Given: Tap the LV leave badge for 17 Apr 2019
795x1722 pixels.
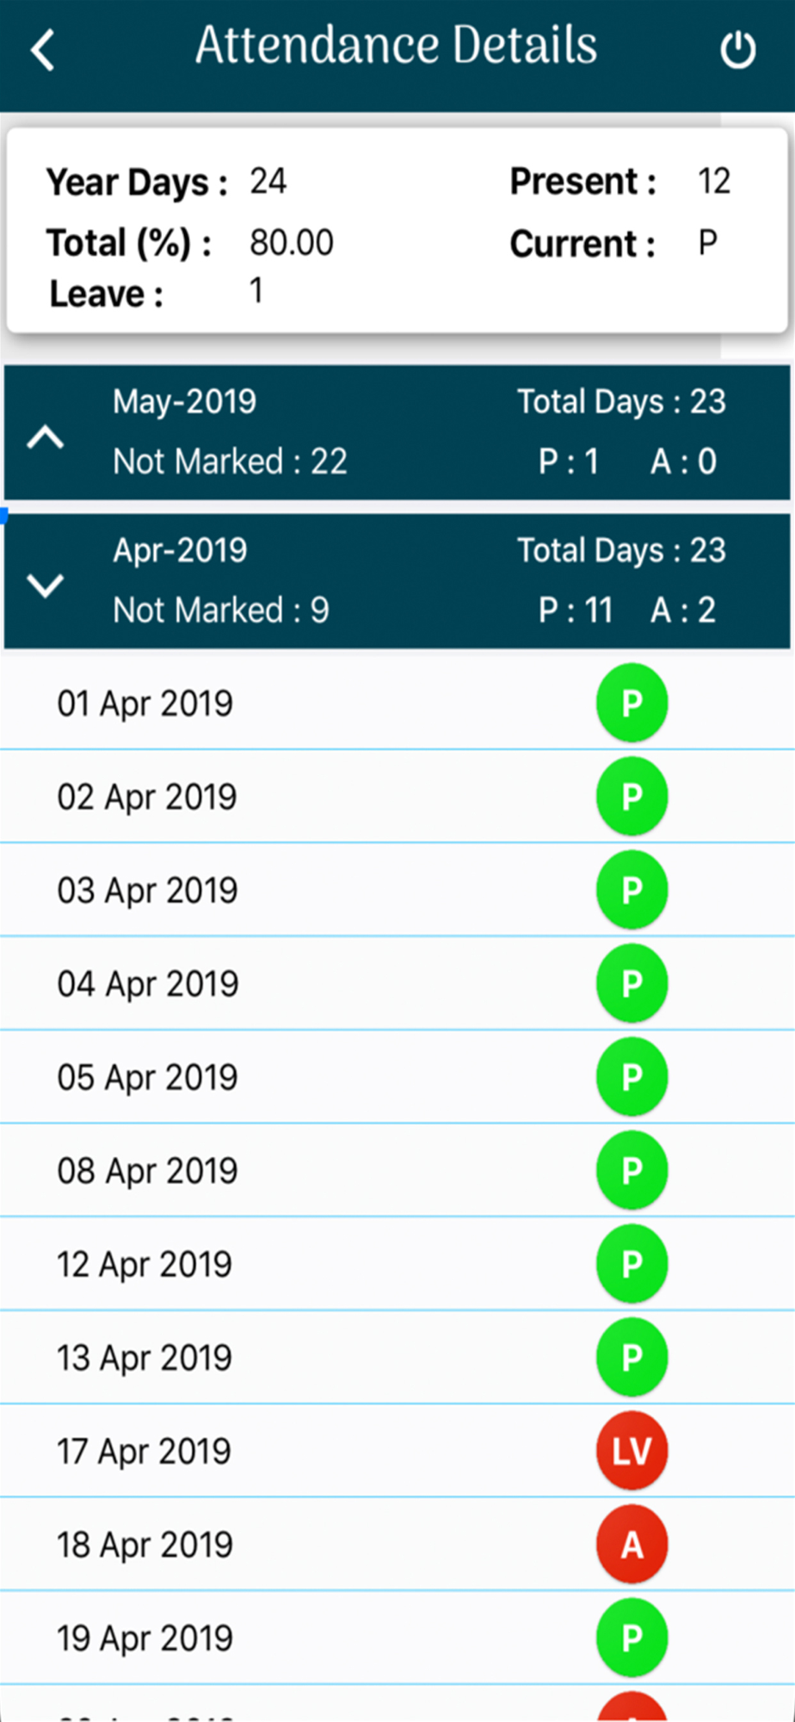Looking at the screenshot, I should [632, 1451].
